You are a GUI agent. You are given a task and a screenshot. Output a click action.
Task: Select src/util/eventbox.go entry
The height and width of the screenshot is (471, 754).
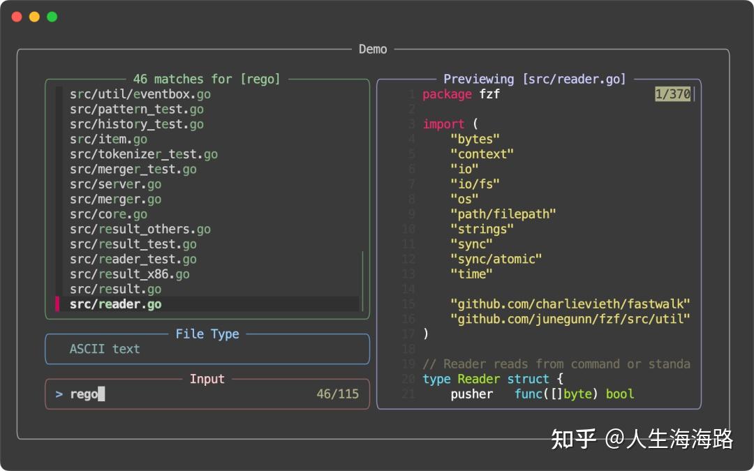140,94
